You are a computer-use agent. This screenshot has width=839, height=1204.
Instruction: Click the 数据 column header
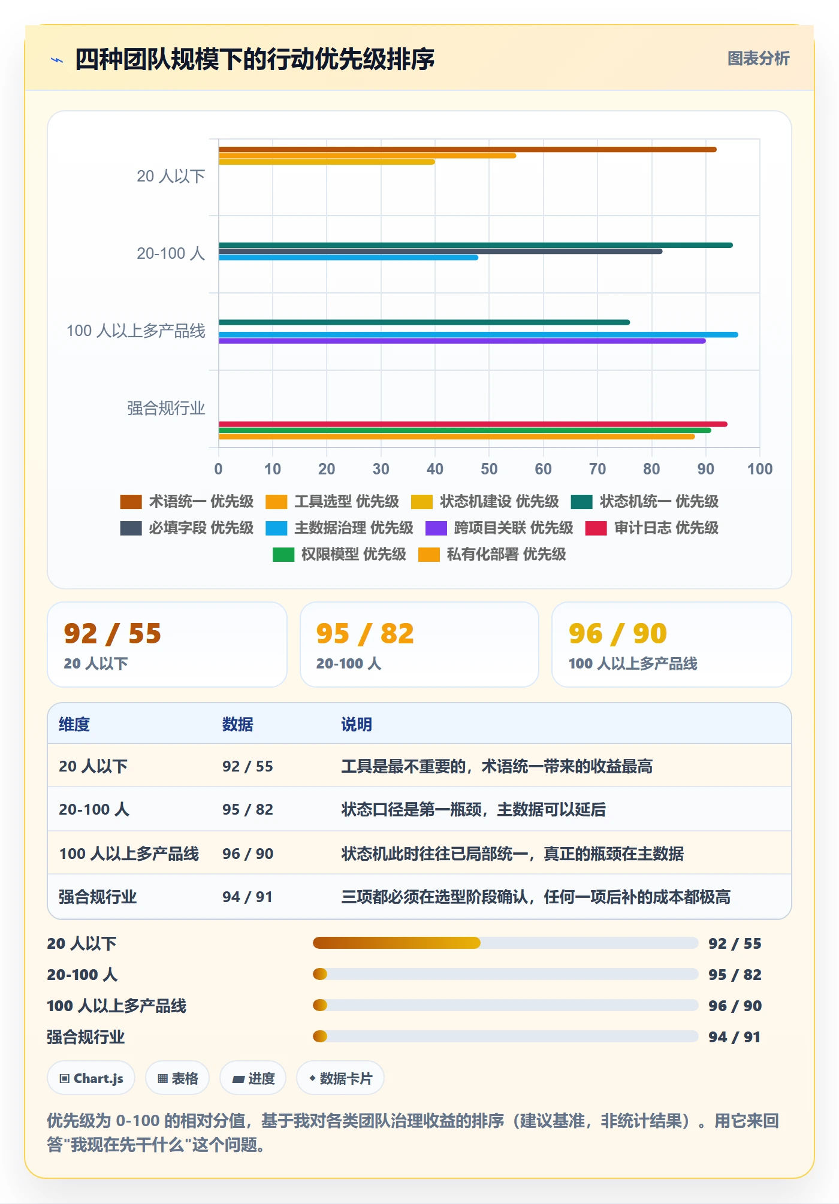point(238,724)
